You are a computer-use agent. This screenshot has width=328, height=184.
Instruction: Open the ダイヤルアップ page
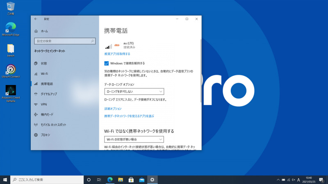pos(65,94)
